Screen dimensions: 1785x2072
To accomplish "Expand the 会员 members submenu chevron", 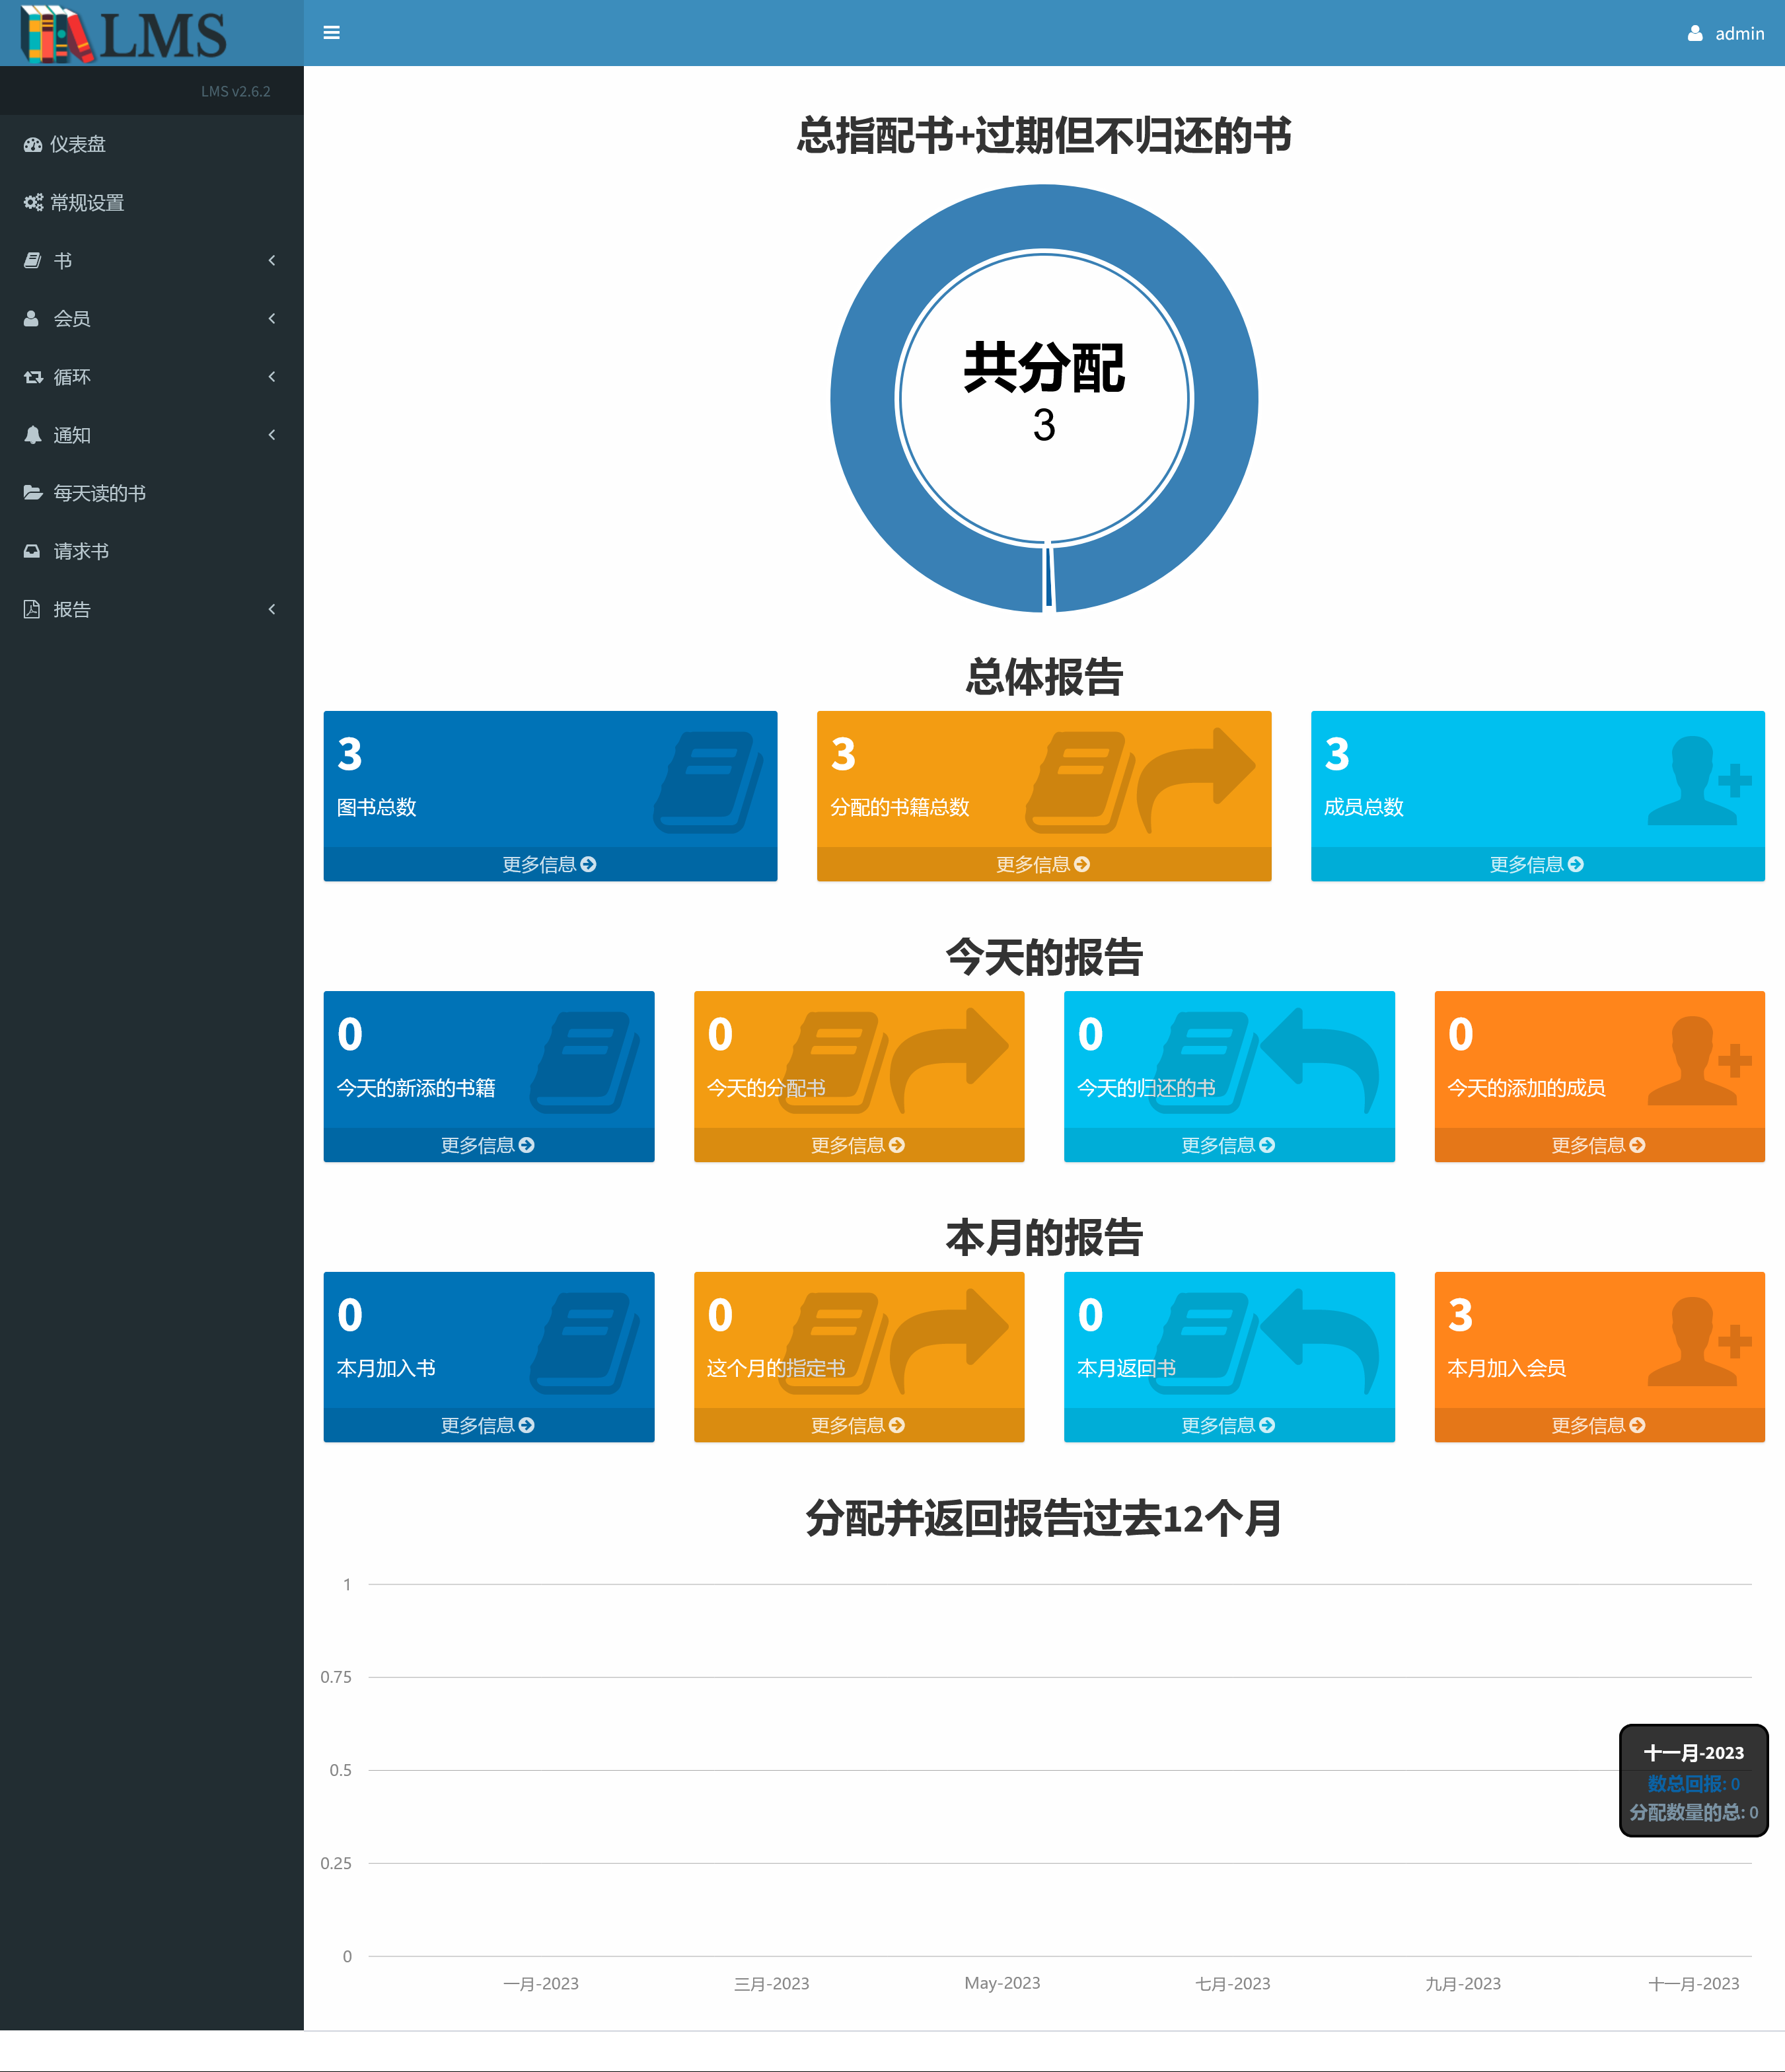I will coord(271,318).
